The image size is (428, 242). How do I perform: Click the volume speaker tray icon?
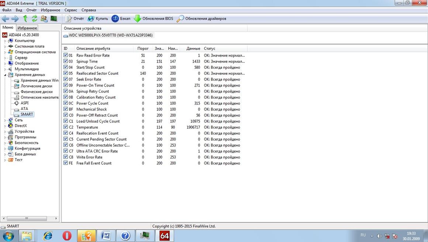[x=379, y=236]
